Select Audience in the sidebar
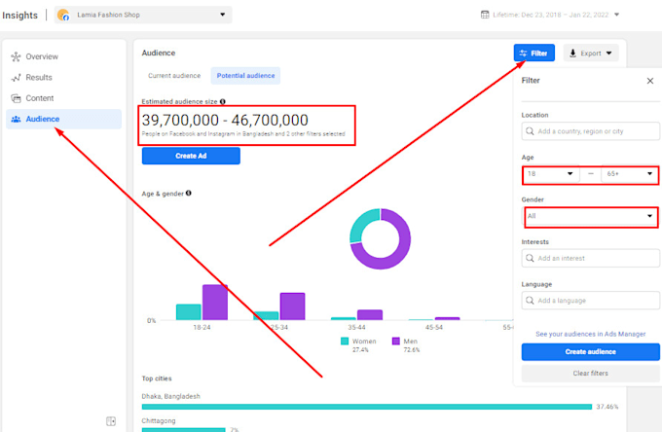The width and height of the screenshot is (662, 432). pos(63,119)
